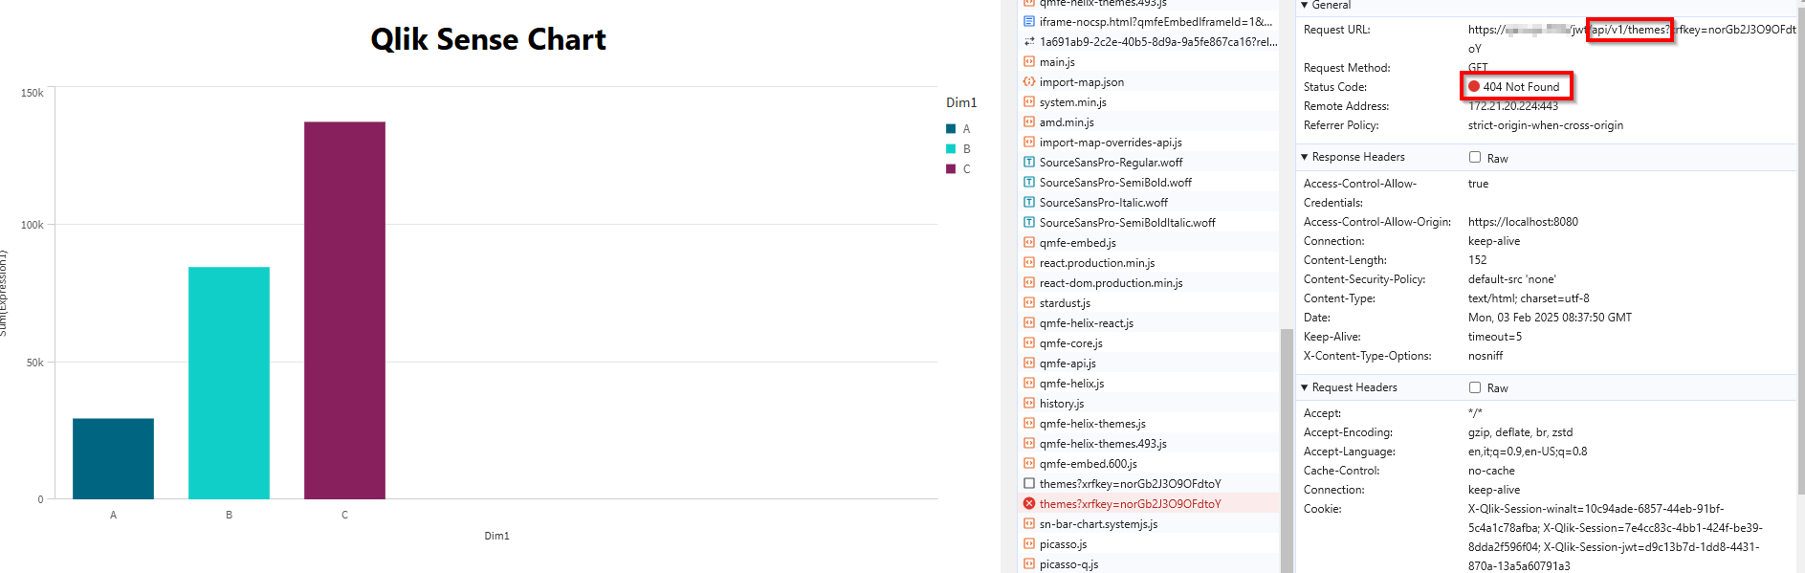Click the script icon beside picasso.js
This screenshot has height=573, width=1805.
coord(1029,543)
